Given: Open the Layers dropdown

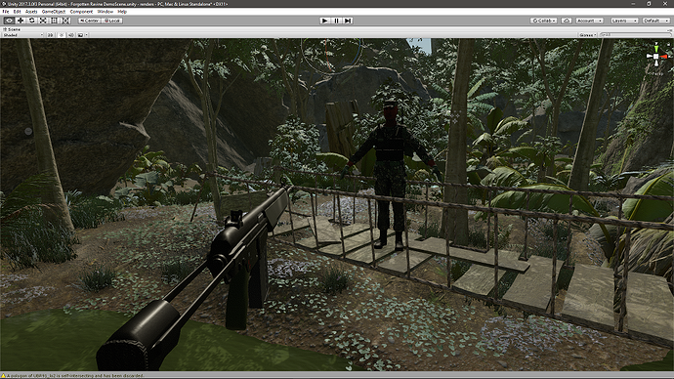Looking at the screenshot, I should 624,21.
